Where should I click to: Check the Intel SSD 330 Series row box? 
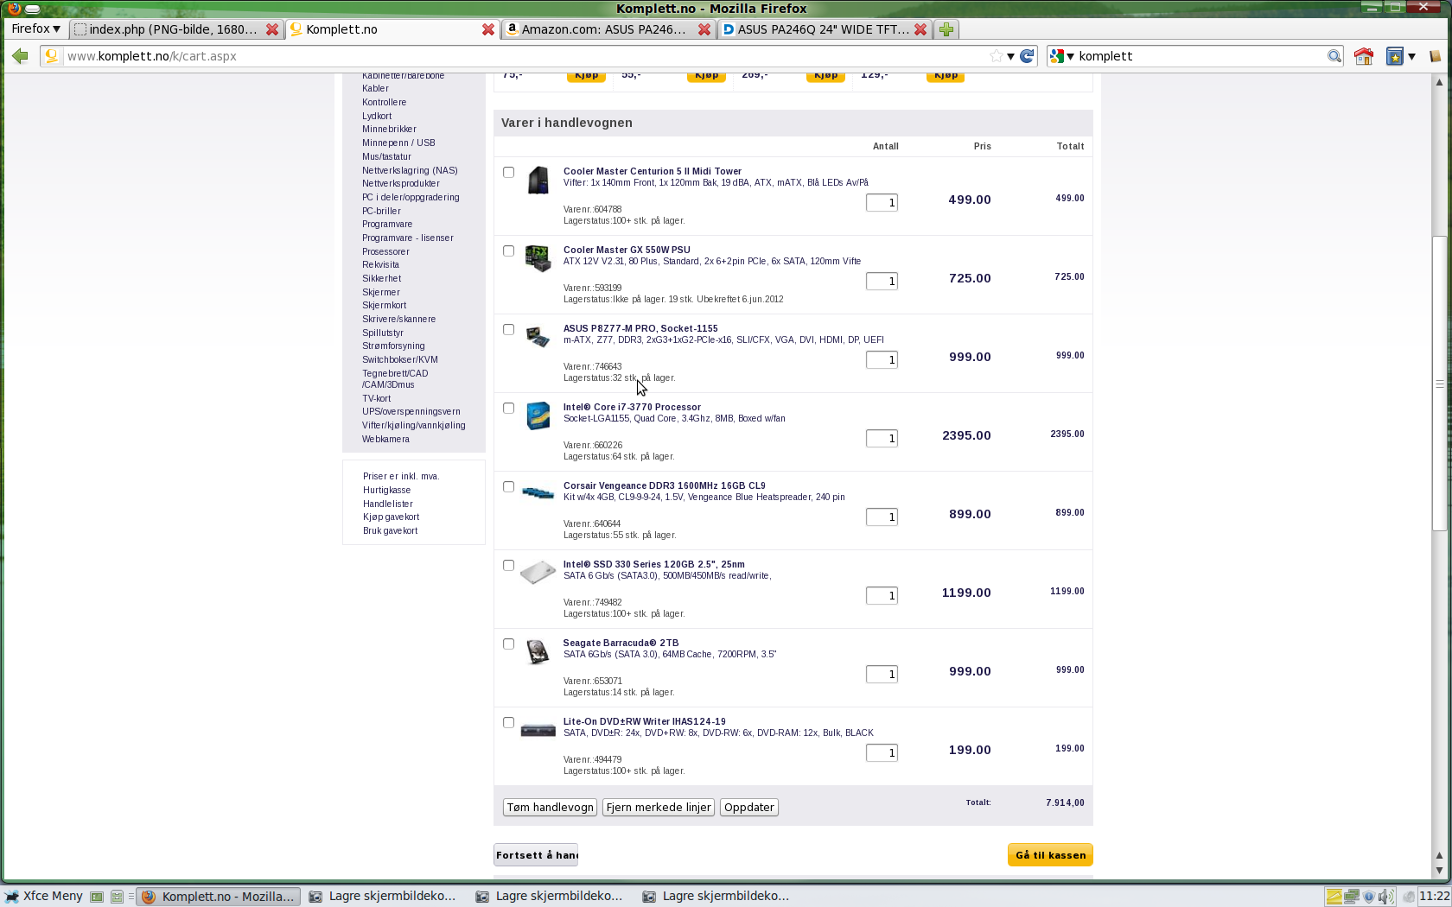coord(508,565)
